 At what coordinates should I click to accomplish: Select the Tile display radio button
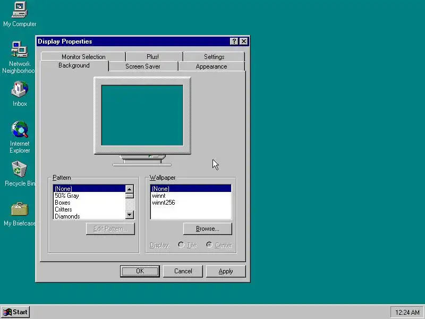click(x=187, y=245)
